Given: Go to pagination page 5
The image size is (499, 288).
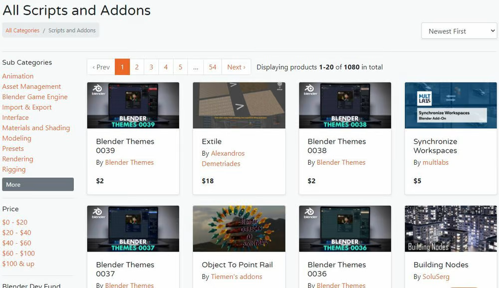Looking at the screenshot, I should 181,67.
